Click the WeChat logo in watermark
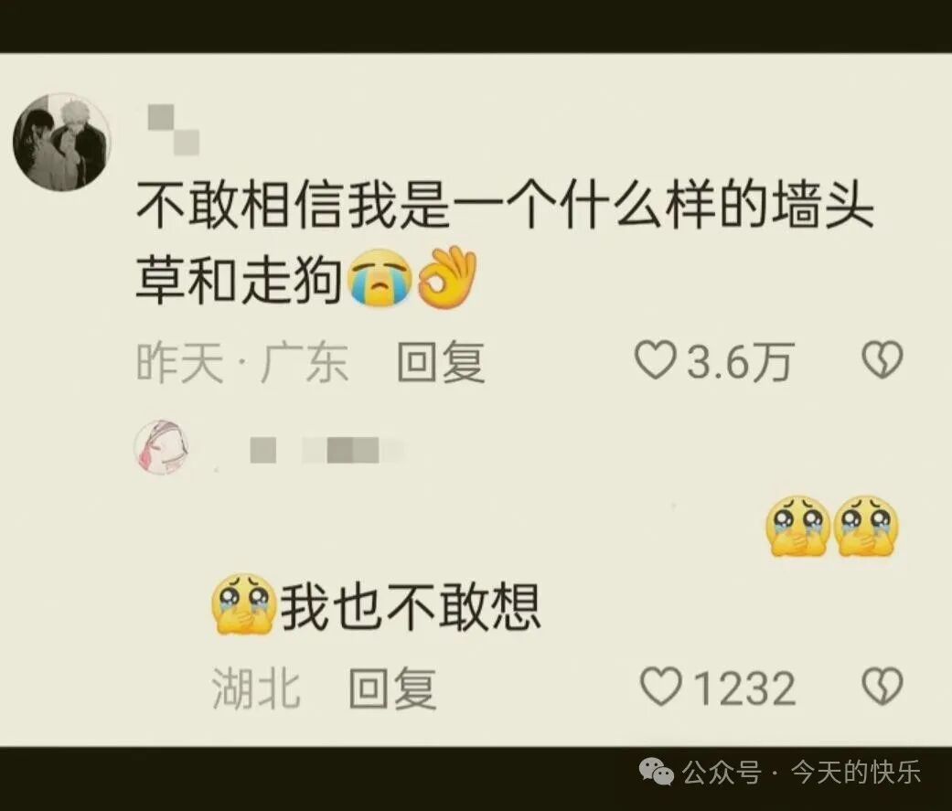 (656, 773)
